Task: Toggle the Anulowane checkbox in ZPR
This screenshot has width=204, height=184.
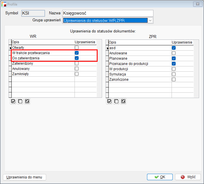Action: (174, 53)
